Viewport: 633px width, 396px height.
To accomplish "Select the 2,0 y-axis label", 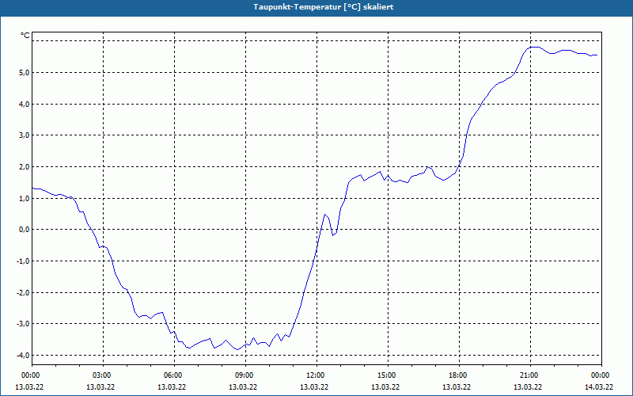I will (x=24, y=167).
